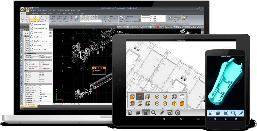The height and width of the screenshot is (131, 257).
Task: Click the Fillet tool in Modify panel
Action: pos(65,19)
